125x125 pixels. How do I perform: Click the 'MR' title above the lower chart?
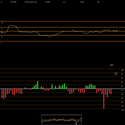(x=111, y=65)
